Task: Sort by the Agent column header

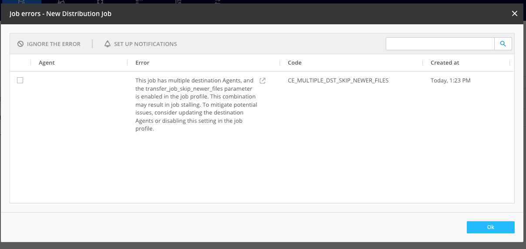Action: pyautogui.click(x=47, y=63)
